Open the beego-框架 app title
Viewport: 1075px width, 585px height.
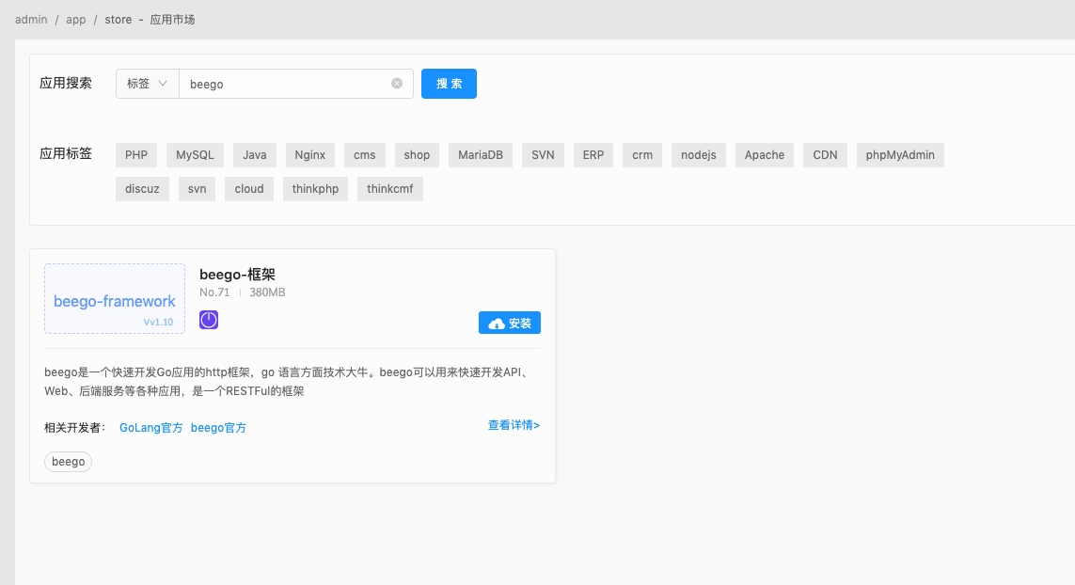coord(237,275)
